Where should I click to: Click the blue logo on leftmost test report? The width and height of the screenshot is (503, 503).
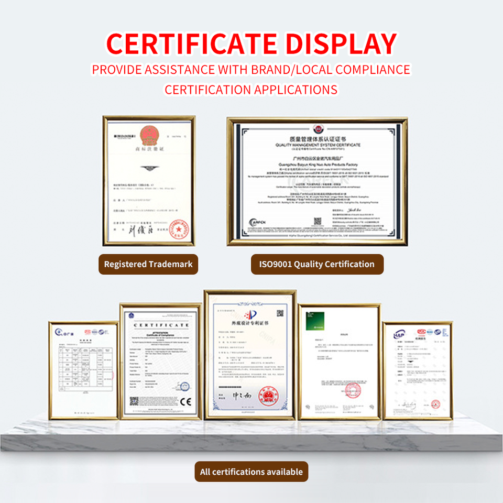(x=64, y=332)
